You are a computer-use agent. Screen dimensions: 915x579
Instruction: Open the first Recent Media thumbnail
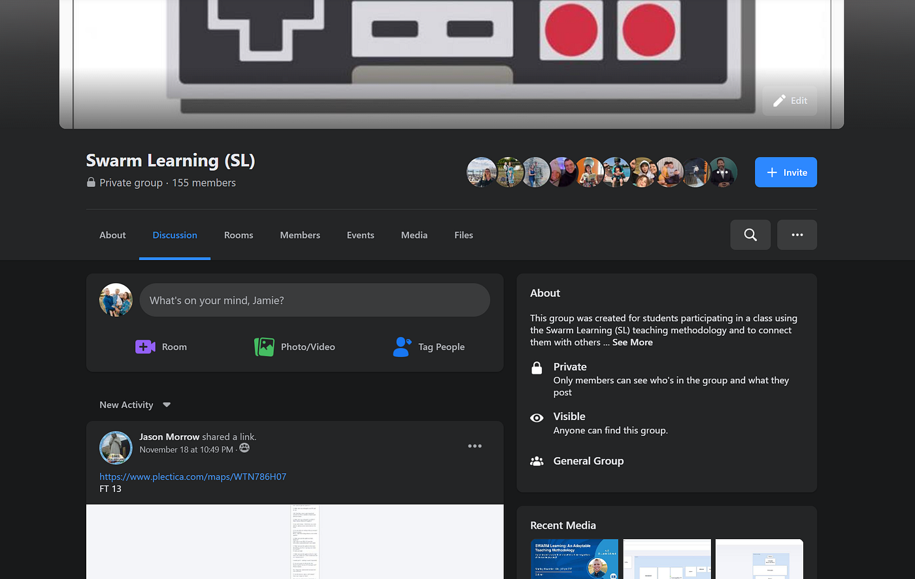574,559
